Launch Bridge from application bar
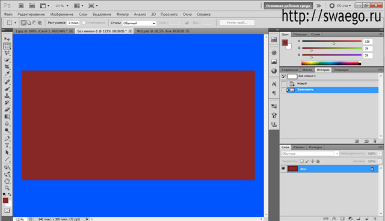Screen dimensions: 385x221 [x=21, y=5]
